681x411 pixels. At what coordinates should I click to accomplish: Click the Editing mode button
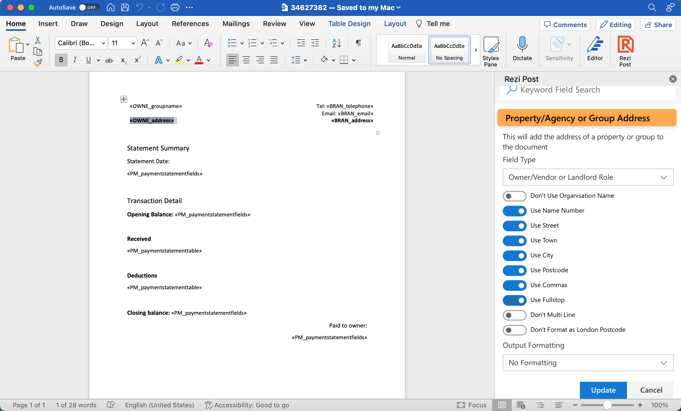pos(615,24)
